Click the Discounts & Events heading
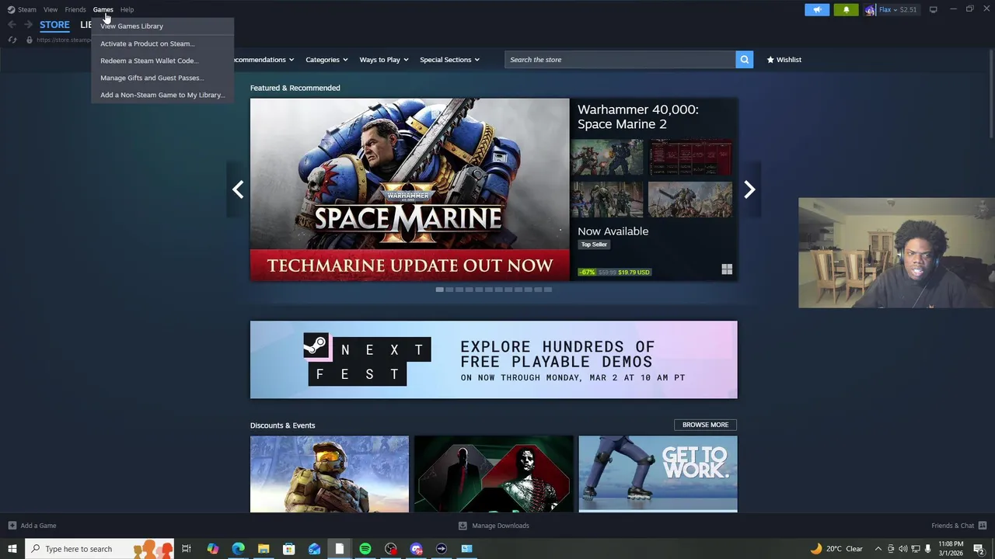 (x=283, y=425)
